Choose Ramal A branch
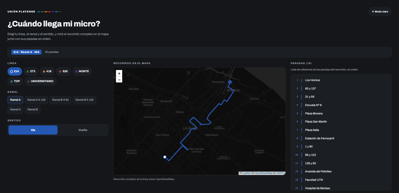The image size is (399, 193). tap(15, 100)
